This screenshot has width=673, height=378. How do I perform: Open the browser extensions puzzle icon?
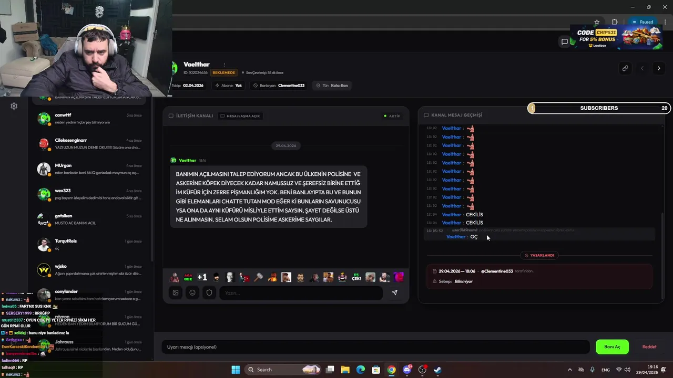[615, 22]
